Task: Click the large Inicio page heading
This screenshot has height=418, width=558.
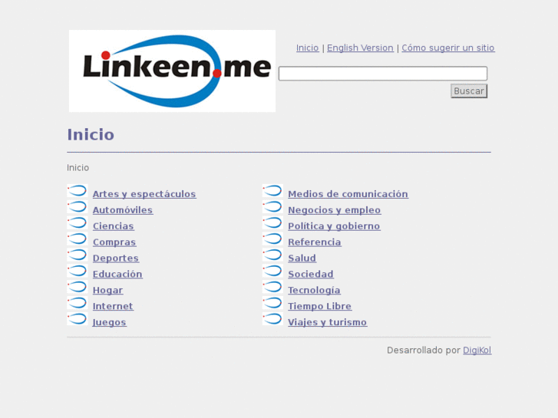Action: coord(91,135)
